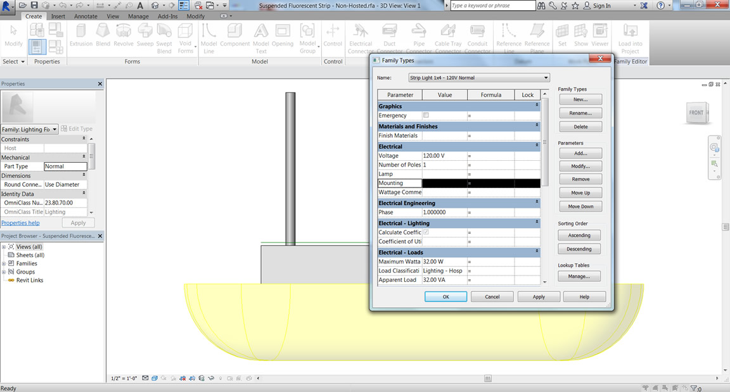Viewport: 730px width, 392px height.
Task: Click the Manage... lookup tables button
Action: 580,276
